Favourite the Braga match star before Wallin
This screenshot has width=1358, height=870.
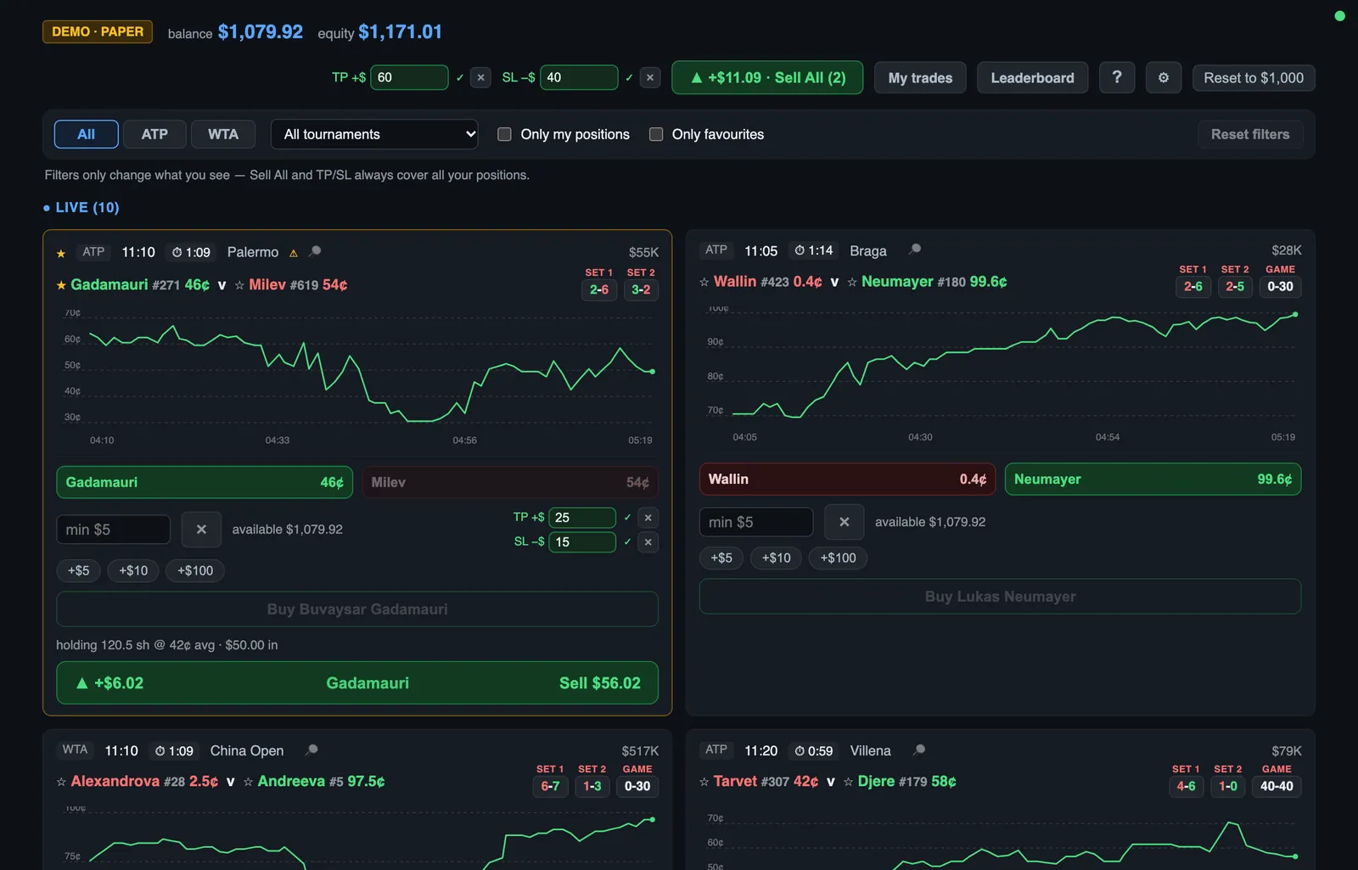pyautogui.click(x=704, y=282)
